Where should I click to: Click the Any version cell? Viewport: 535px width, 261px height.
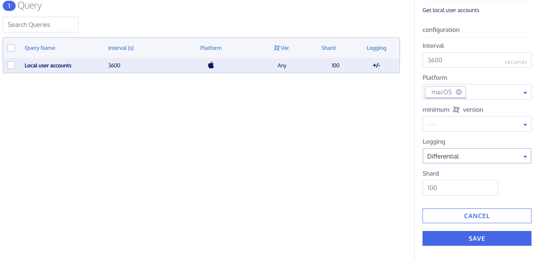pos(282,65)
